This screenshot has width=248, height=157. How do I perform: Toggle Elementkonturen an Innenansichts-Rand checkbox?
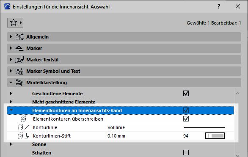186,110
